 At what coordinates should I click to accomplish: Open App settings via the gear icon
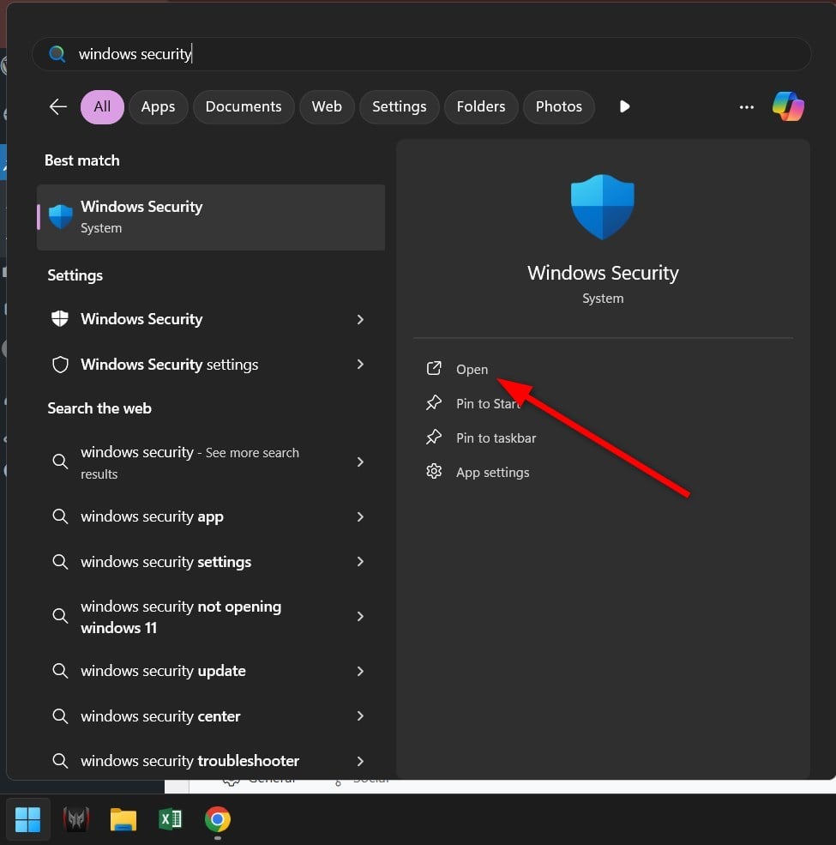coord(435,472)
